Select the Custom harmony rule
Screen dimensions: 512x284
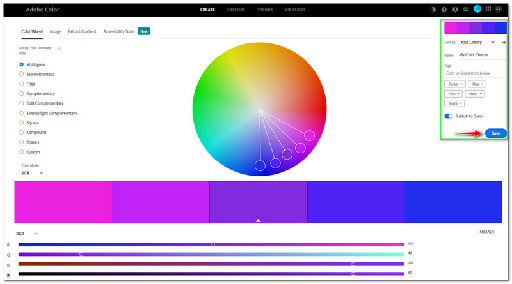22,152
